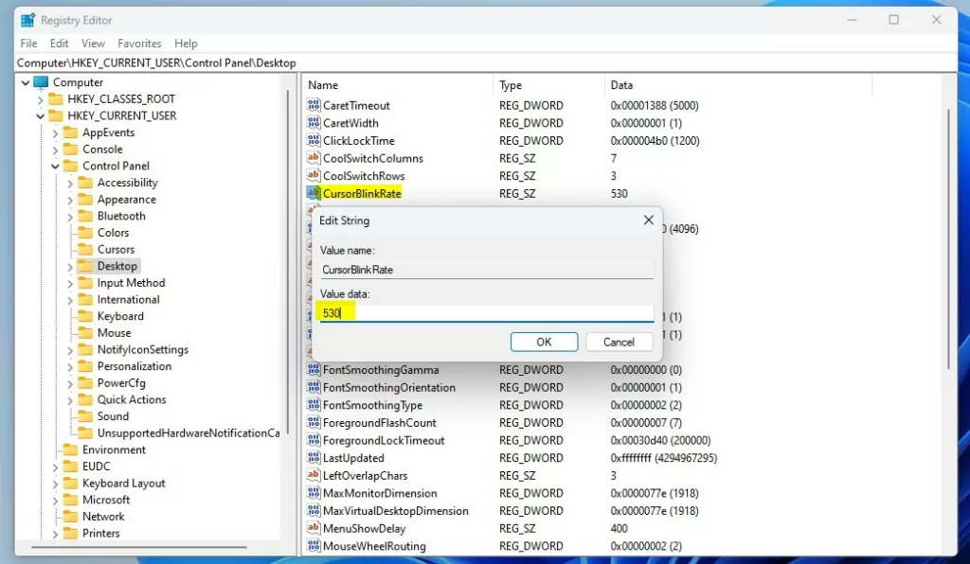This screenshot has height=564, width=970.
Task: Select the FontSmoothingOrientation value name
Action: [x=389, y=387]
